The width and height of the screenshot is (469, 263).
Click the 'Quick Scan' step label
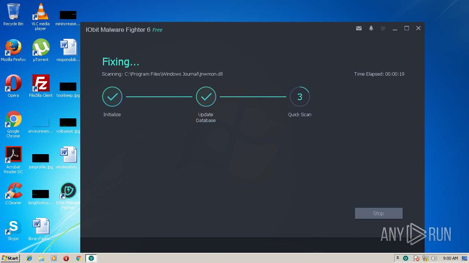click(300, 115)
